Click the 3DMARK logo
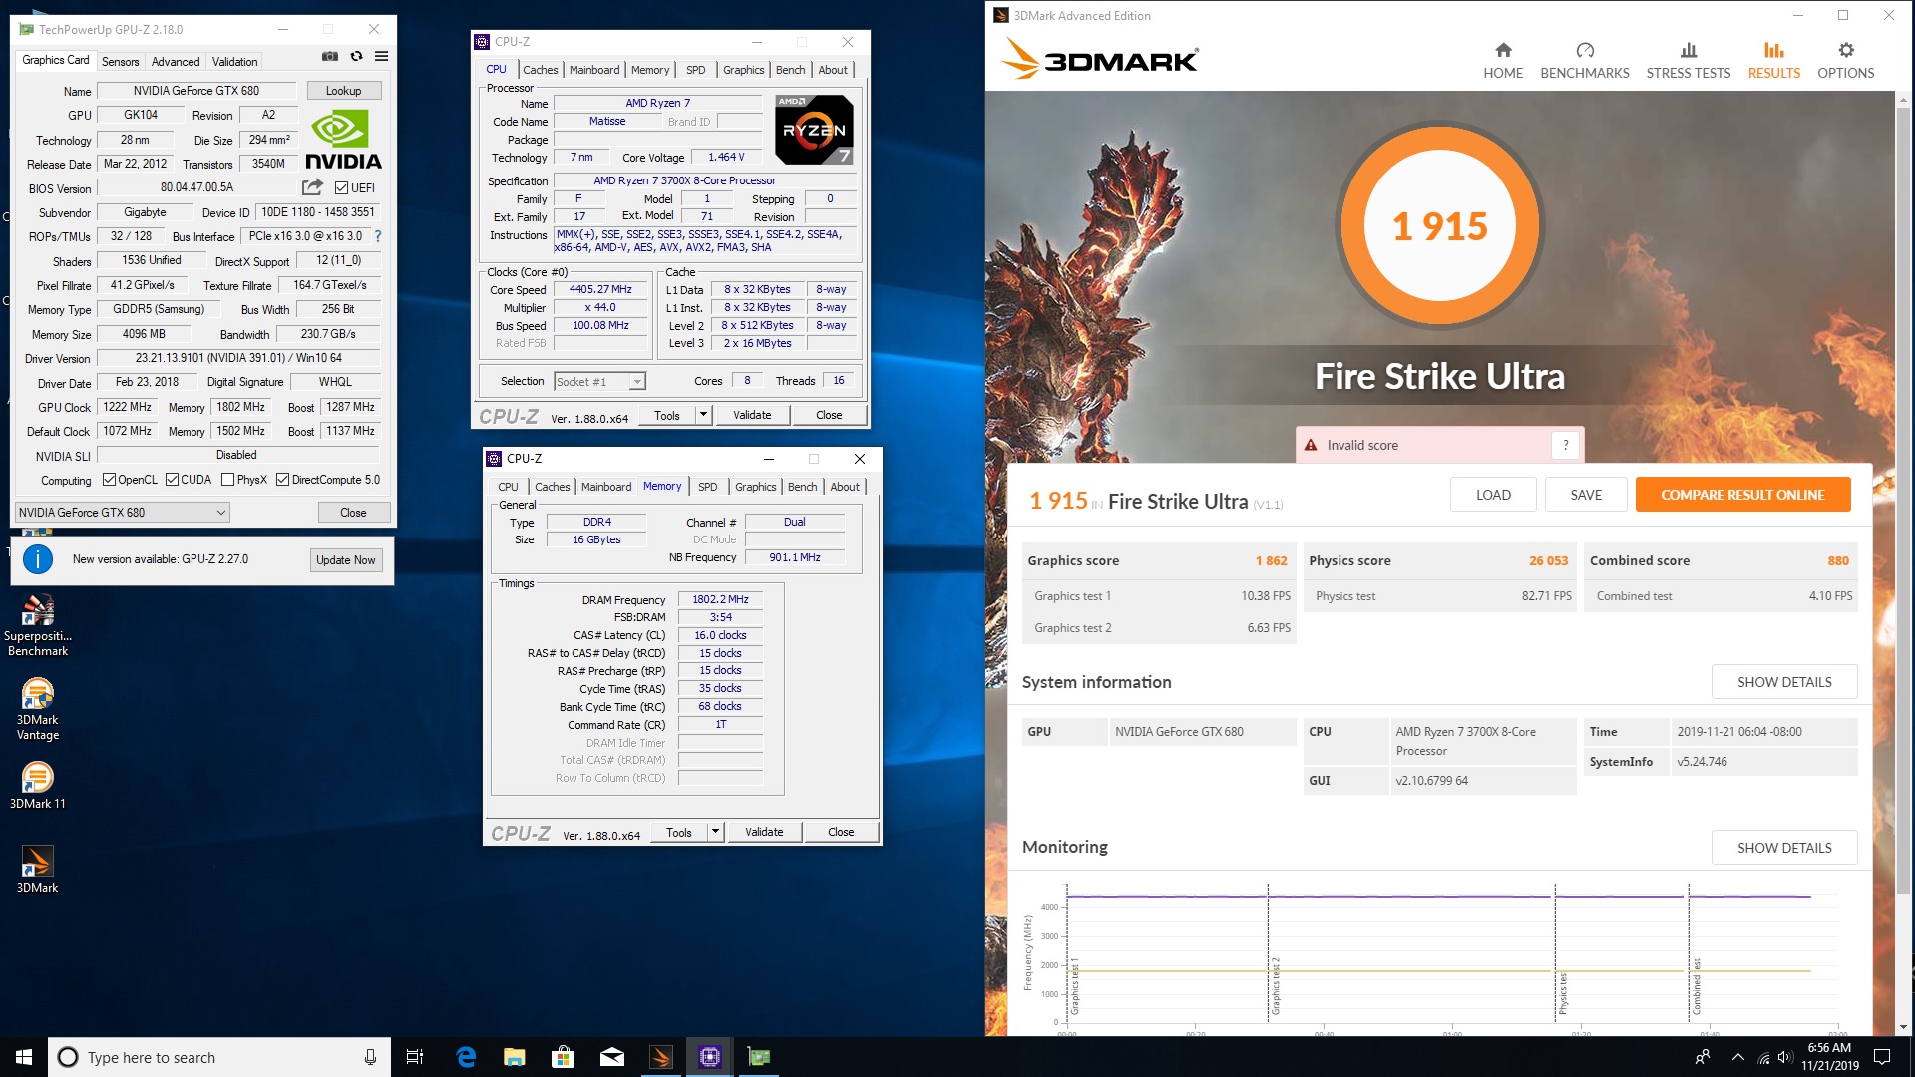 (x=1099, y=59)
